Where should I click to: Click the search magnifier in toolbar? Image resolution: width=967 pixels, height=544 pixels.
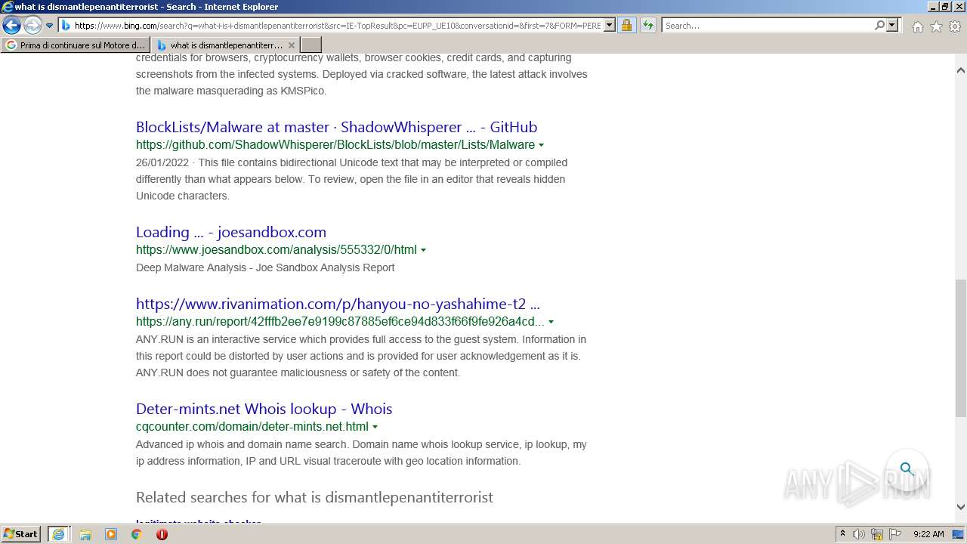(x=879, y=26)
